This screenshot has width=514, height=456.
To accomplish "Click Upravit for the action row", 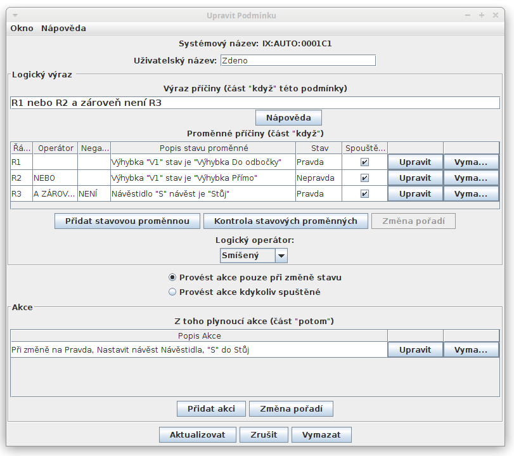I will (x=415, y=350).
